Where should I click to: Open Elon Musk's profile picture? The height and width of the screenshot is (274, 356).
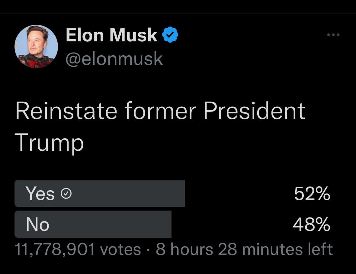[36, 46]
